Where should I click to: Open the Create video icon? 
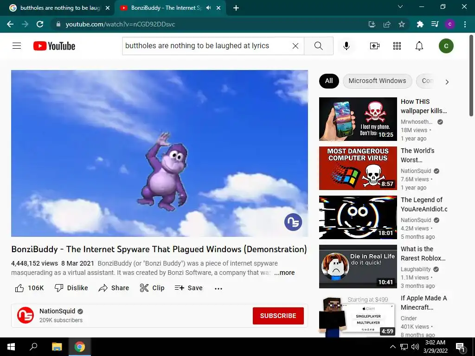point(375,46)
